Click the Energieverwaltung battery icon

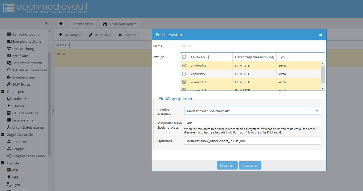point(9,41)
